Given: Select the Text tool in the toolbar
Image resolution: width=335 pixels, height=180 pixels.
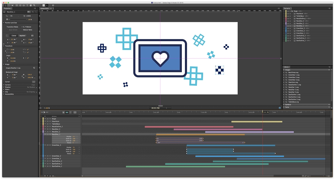Looking at the screenshot, I should (x=27, y=5).
